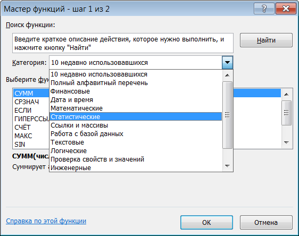
Task: Click the function search description field
Action: pyautogui.click(x=123, y=43)
